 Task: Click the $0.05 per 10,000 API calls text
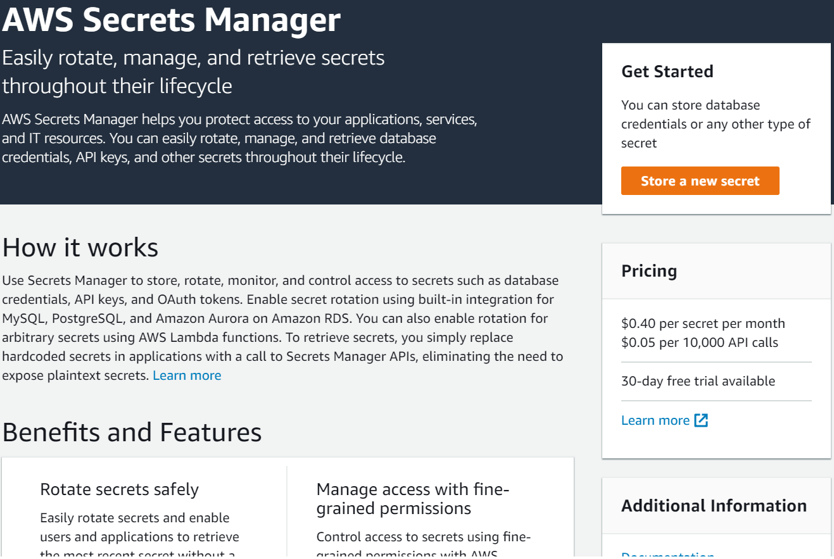tap(700, 343)
